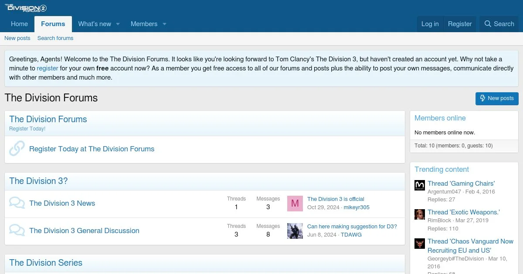Click The Division 2 Forums logo
Image resolution: width=523 pixels, height=274 pixels.
[26, 8]
